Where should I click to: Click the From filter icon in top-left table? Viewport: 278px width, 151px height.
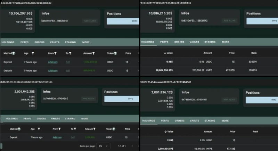click(55, 53)
